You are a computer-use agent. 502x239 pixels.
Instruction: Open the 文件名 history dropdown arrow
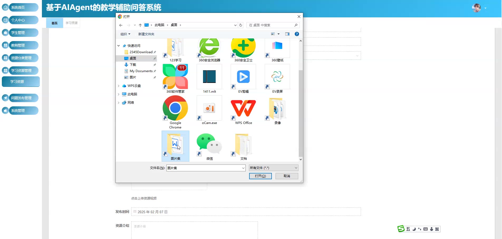243,168
